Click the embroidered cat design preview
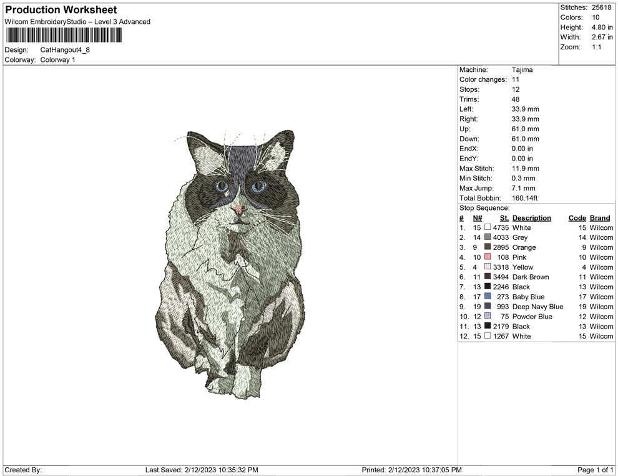Image resolution: width=618 pixels, height=476 pixels. (230, 264)
